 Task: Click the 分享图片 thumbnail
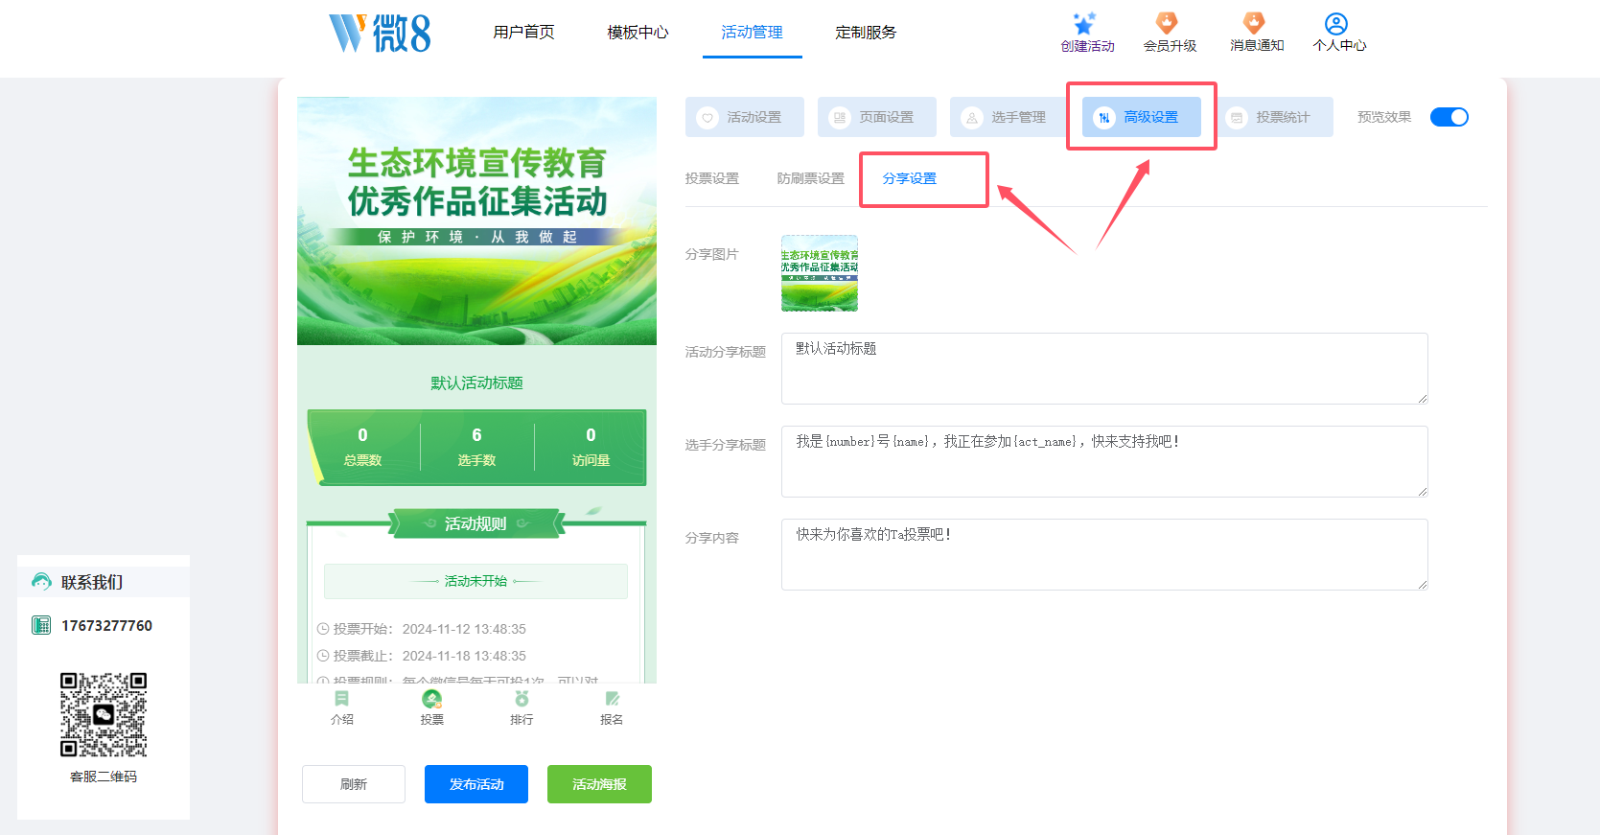pos(820,273)
